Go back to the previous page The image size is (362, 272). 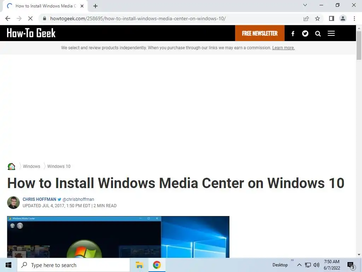(x=8, y=18)
